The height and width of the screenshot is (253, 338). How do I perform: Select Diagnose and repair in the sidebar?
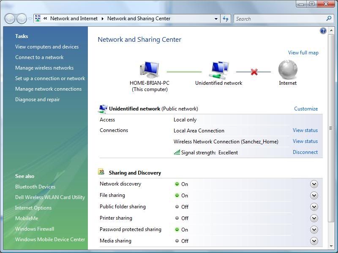click(x=37, y=99)
